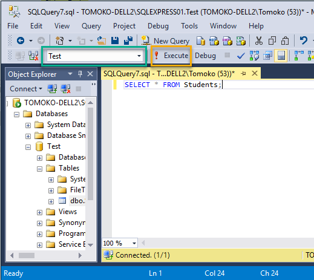Screen dimensions: 314x280
Task: Click Connect Object Explorer icon
Action: [x=52, y=89]
